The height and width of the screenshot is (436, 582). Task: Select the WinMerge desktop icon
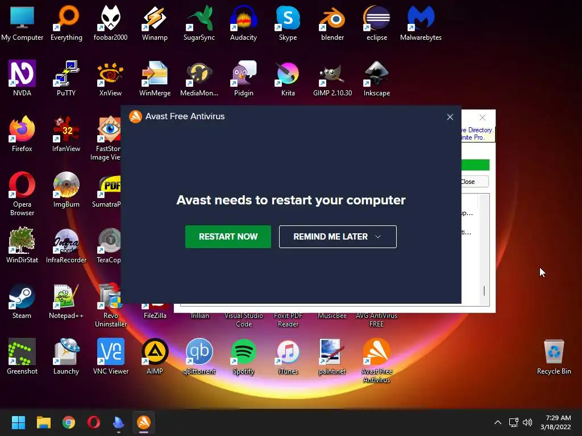click(x=155, y=78)
